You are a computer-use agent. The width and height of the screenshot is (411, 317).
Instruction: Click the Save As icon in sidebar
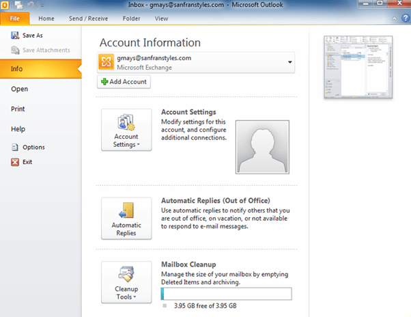tap(16, 35)
